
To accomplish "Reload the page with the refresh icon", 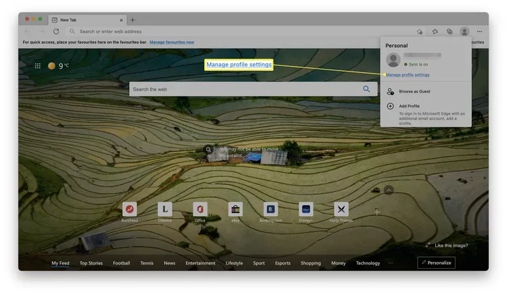I will (x=56, y=32).
